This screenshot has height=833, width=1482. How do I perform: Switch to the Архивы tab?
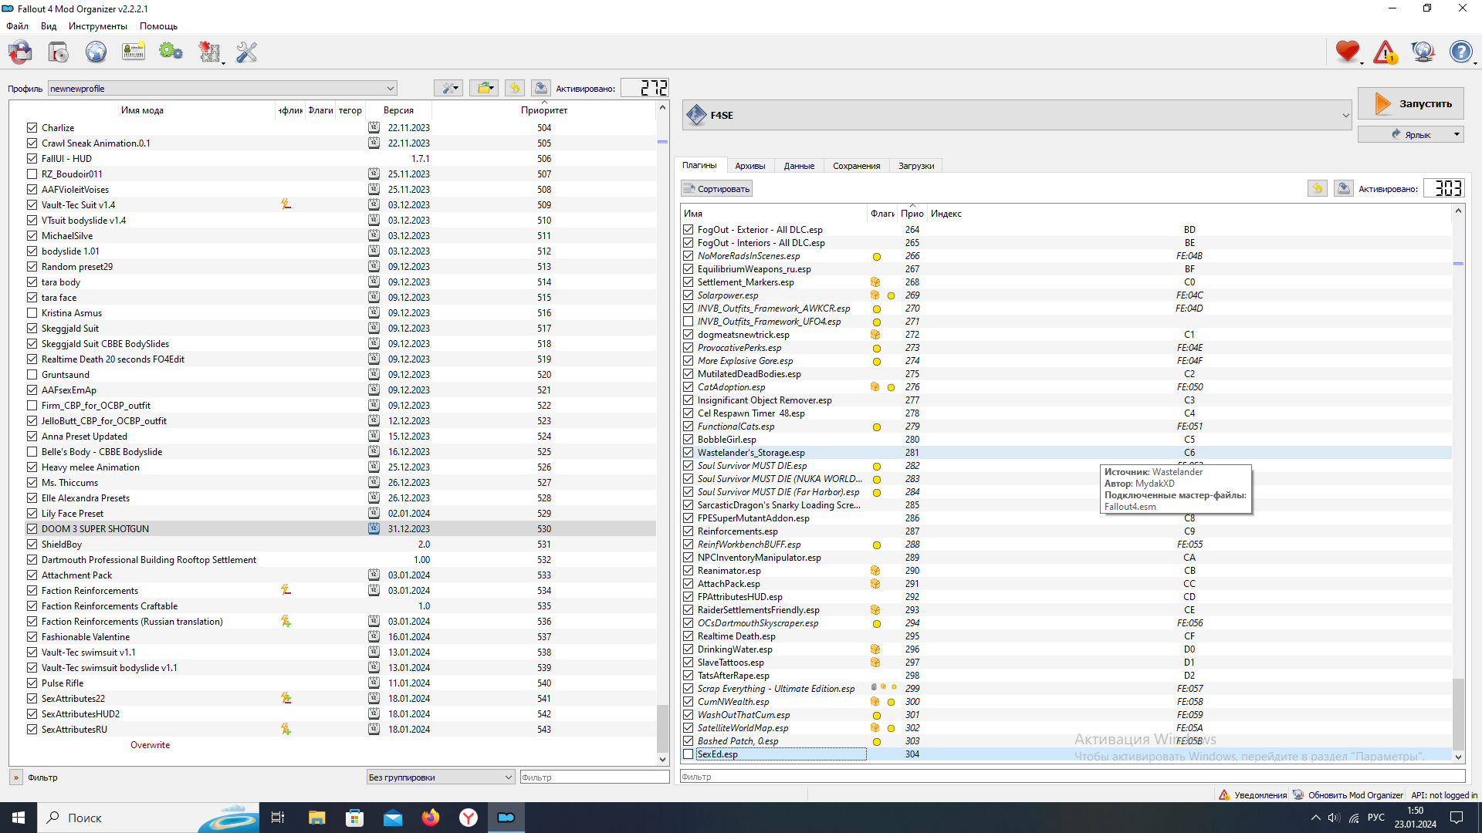click(x=749, y=166)
